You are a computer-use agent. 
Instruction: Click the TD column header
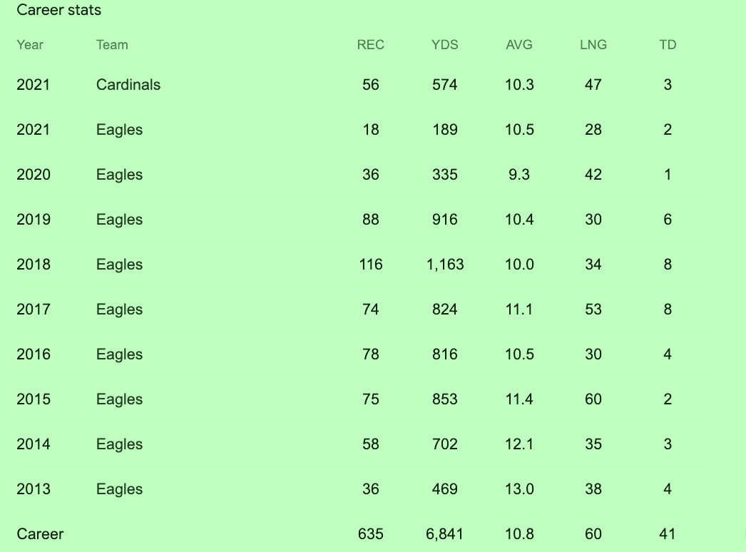[668, 45]
